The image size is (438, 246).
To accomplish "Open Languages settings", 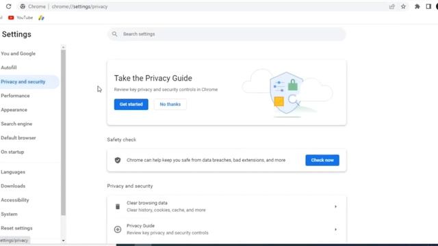I will pyautogui.click(x=13, y=172).
